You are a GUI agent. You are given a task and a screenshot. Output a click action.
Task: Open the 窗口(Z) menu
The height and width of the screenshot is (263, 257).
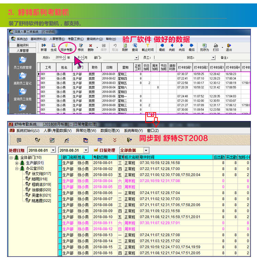(x=153, y=131)
